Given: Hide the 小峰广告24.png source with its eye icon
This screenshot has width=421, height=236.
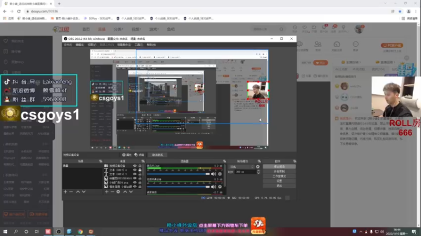Looking at the screenshot, I should tap(135, 183).
